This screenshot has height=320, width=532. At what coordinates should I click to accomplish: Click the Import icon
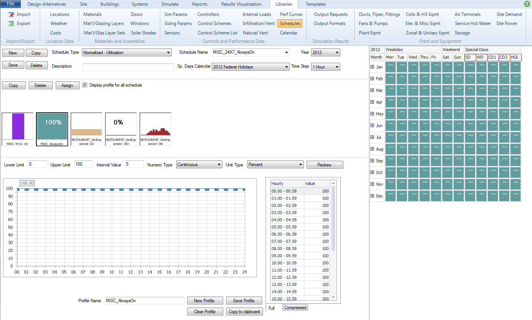tap(11, 14)
